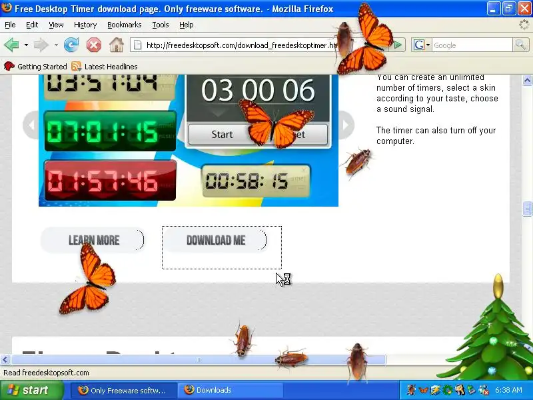Open the search engine selector dropdown
The width and height of the screenshot is (533, 400).
click(x=428, y=45)
